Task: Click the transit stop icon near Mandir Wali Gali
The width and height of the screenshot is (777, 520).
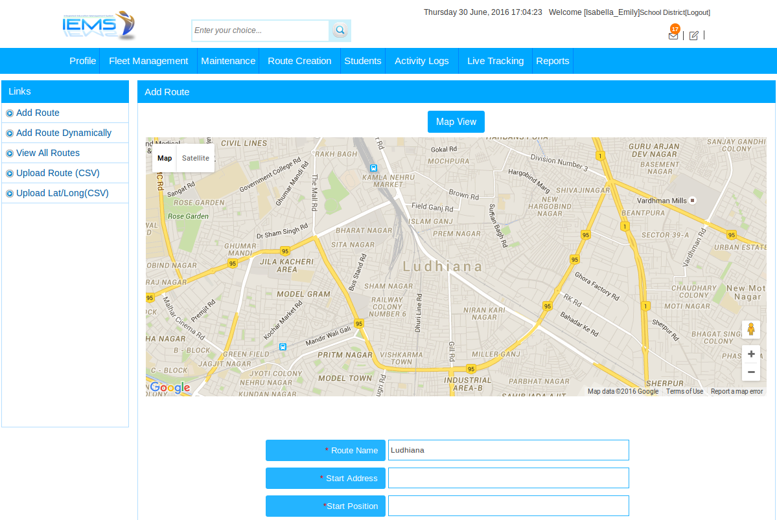Action: point(283,346)
